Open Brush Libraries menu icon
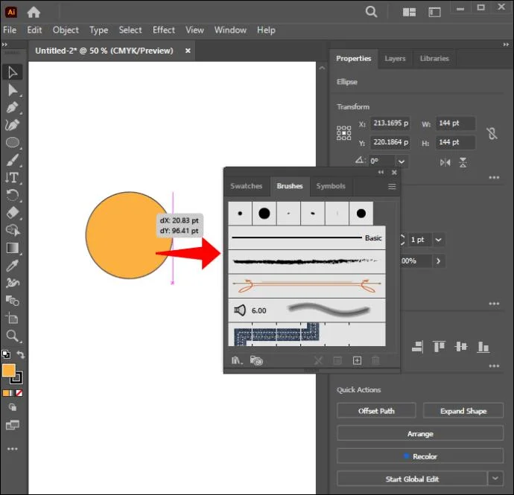The height and width of the screenshot is (495, 514). coord(237,361)
